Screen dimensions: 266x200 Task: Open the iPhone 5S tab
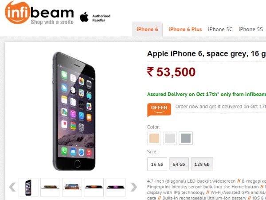click(x=250, y=29)
